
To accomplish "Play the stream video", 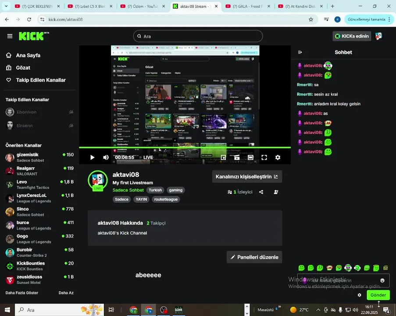I will coord(92,158).
